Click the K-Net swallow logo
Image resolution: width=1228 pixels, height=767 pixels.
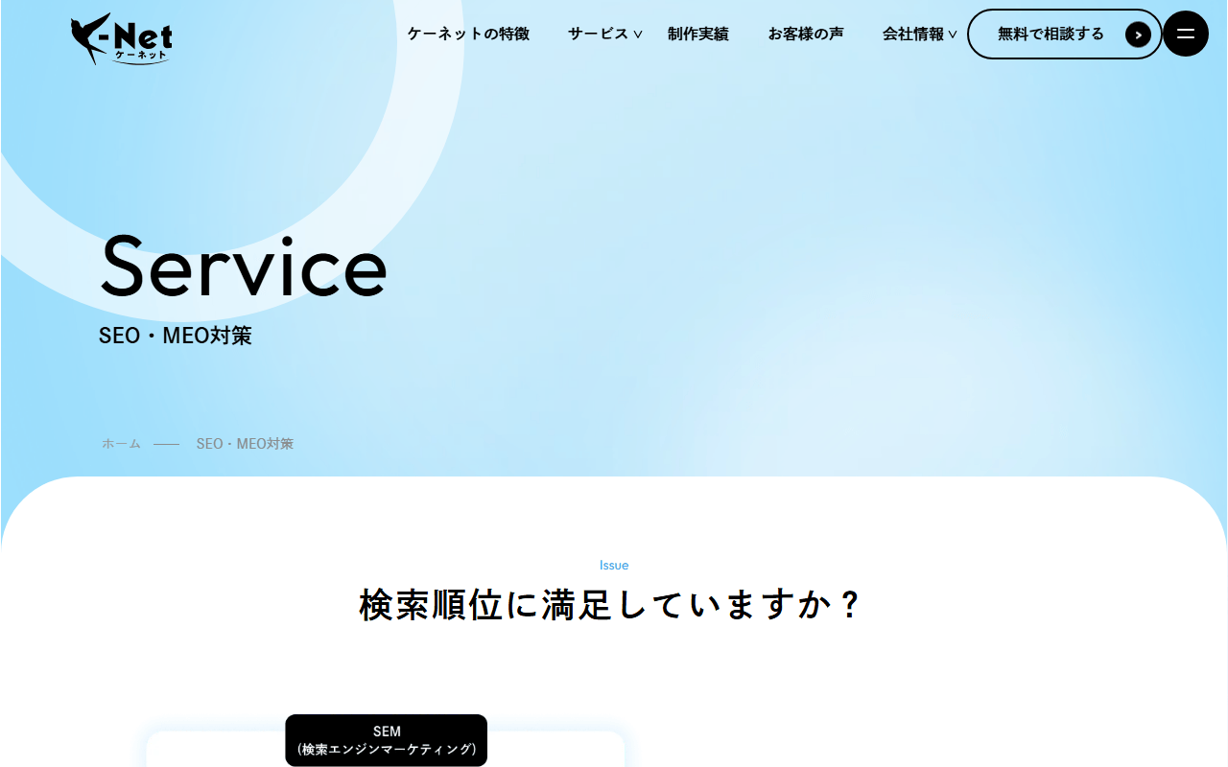click(x=122, y=39)
